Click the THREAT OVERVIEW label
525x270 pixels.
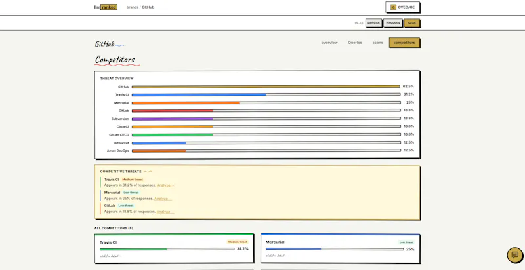tap(117, 79)
